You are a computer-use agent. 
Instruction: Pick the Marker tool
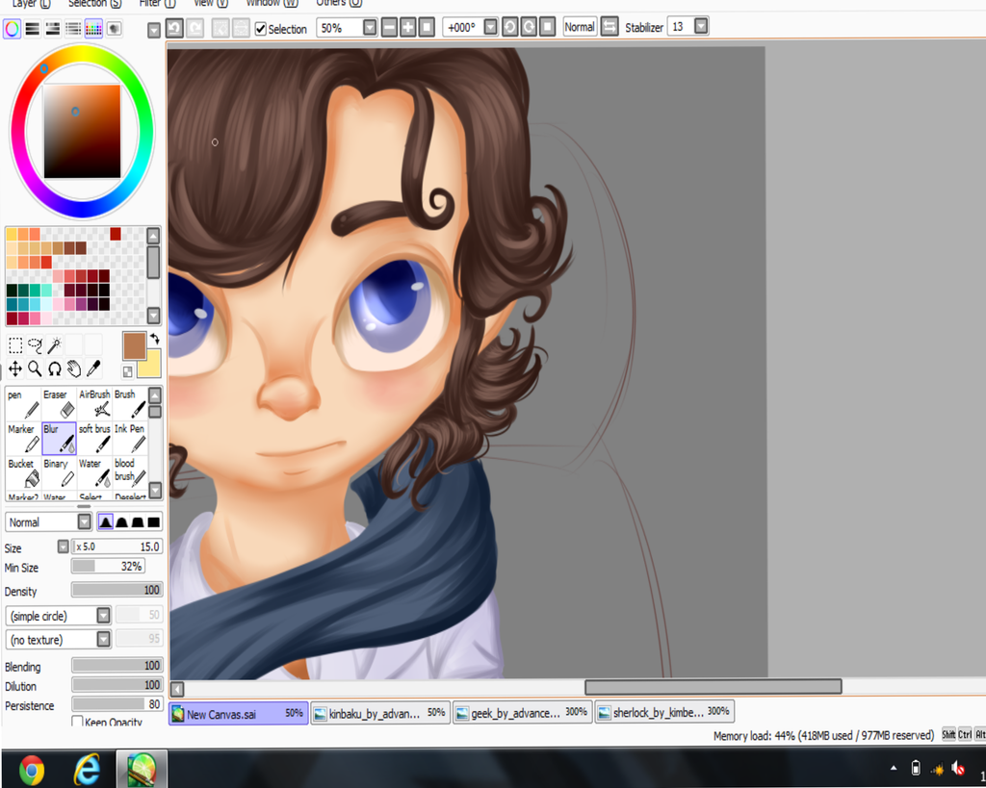tap(23, 438)
